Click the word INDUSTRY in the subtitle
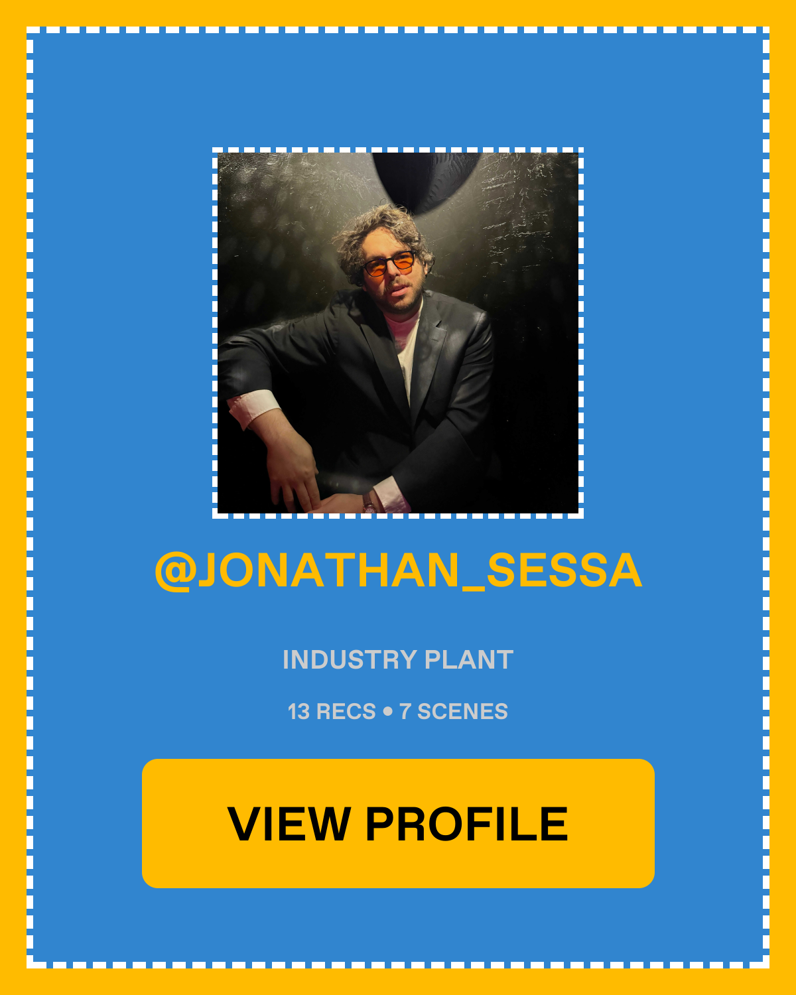This screenshot has width=796, height=995. tap(350, 660)
